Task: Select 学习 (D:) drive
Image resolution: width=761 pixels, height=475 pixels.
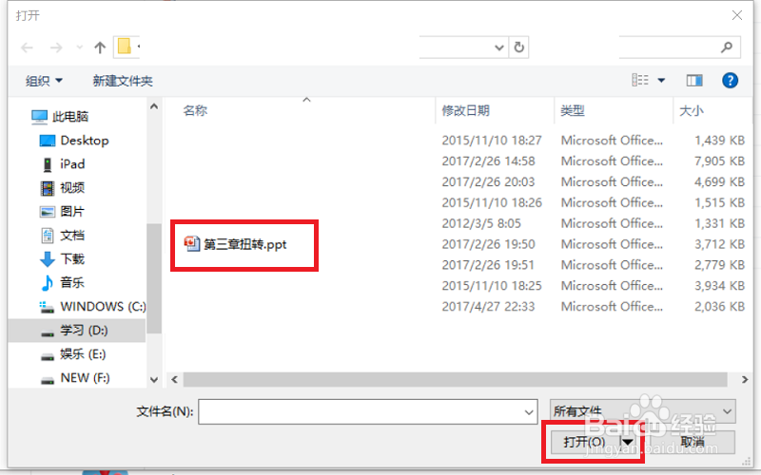Action: point(77,331)
